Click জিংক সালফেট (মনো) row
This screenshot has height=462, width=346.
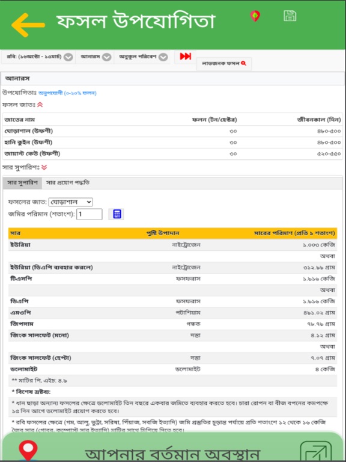(x=173, y=335)
